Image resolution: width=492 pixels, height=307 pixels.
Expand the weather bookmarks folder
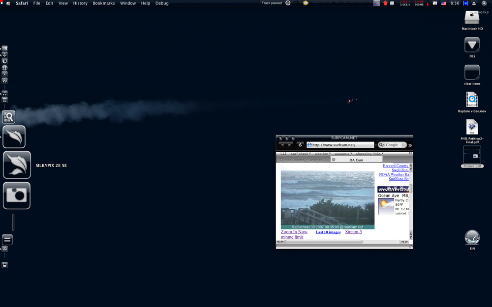pyautogui.click(x=323, y=153)
